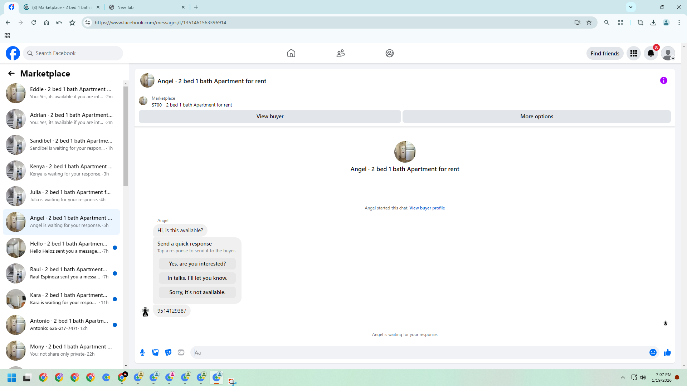The image size is (687, 386).
Task: Open the Friends tab
Action: tap(340, 53)
